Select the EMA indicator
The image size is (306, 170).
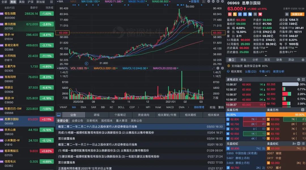tap(83, 107)
